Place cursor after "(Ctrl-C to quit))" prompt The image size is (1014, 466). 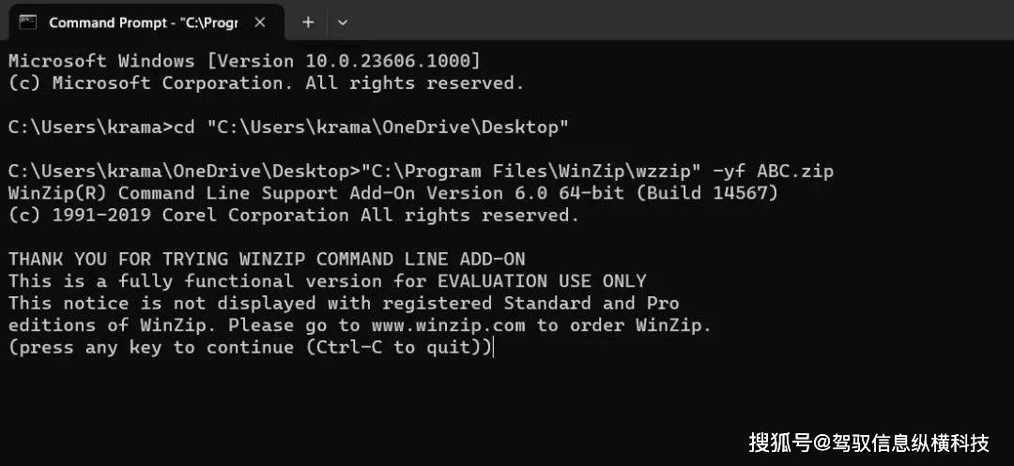[x=494, y=348]
